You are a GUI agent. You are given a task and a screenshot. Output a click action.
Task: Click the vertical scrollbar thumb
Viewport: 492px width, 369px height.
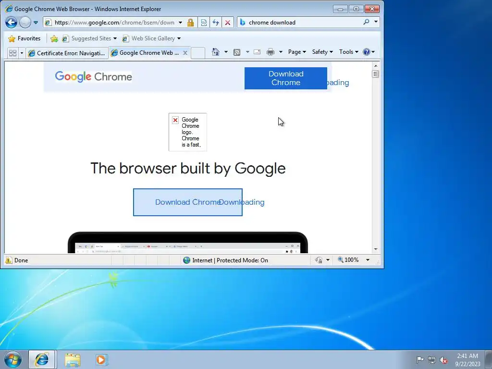click(376, 74)
